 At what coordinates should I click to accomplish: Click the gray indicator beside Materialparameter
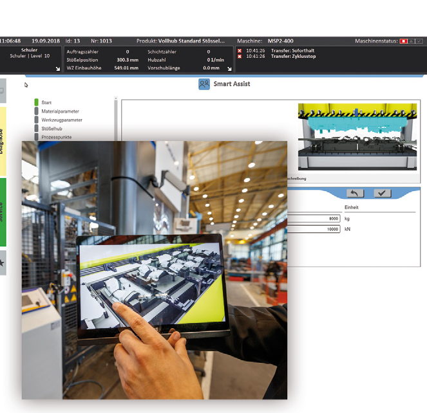37,111
